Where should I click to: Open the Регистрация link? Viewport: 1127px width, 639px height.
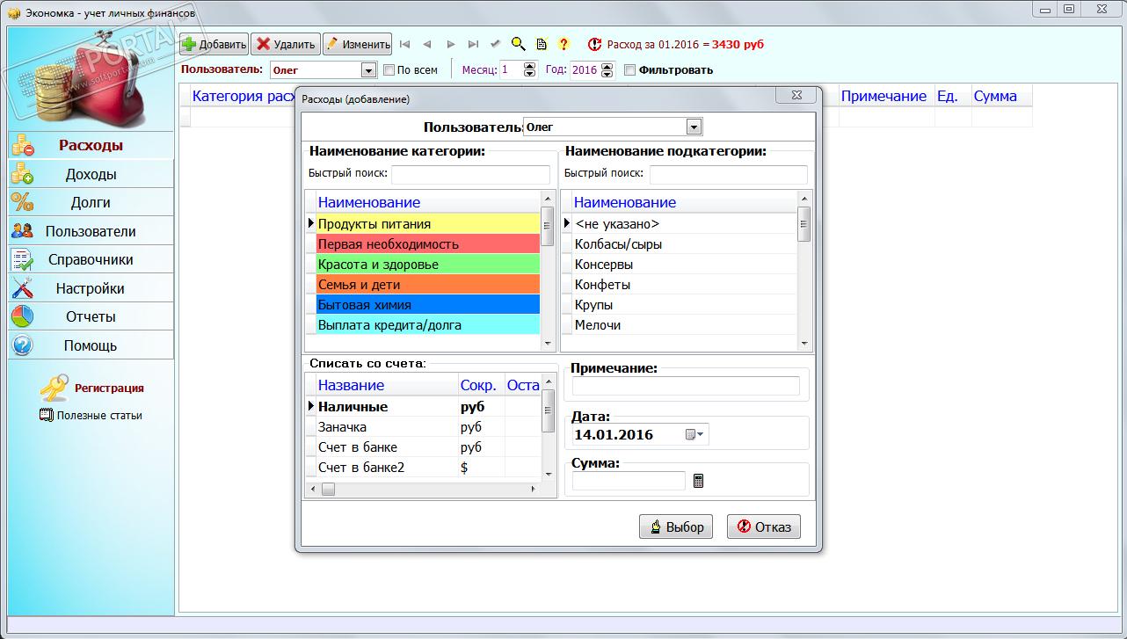click(x=109, y=388)
